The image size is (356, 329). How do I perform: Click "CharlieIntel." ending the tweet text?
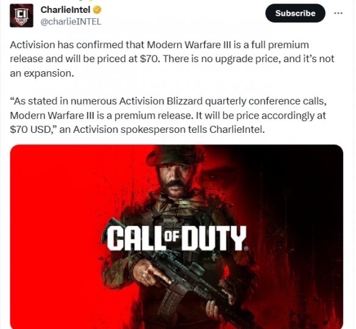tap(237, 130)
